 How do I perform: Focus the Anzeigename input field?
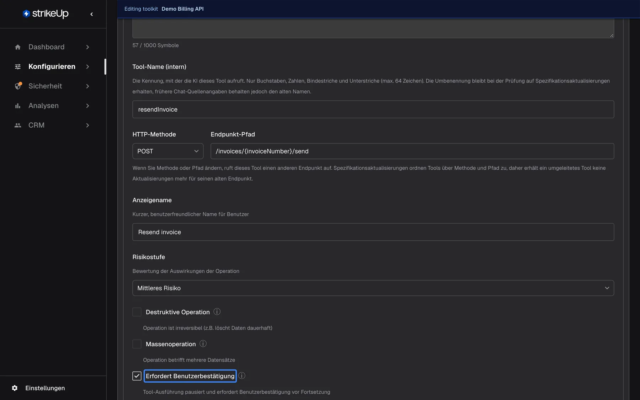pos(373,232)
